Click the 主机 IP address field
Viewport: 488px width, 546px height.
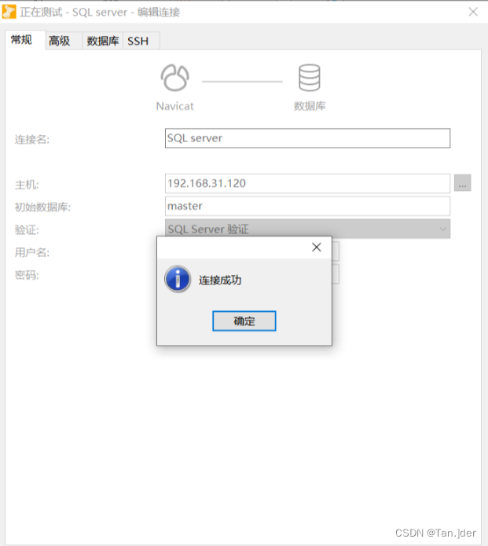point(307,184)
